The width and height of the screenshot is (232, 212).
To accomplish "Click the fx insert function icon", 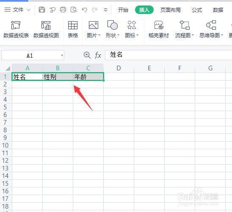I will 98,55.
